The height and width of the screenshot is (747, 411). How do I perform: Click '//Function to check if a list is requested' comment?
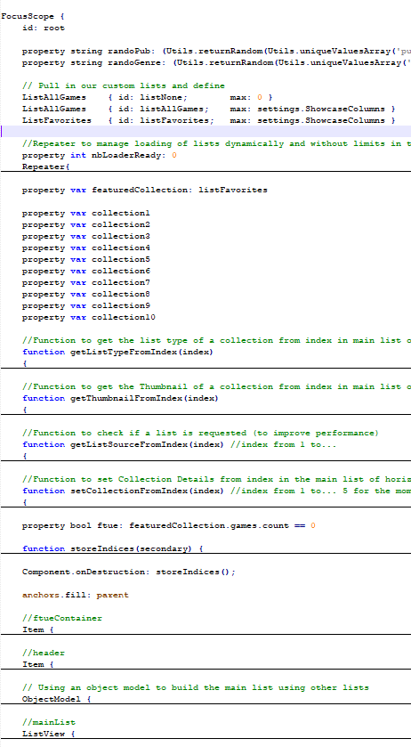[x=200, y=433]
